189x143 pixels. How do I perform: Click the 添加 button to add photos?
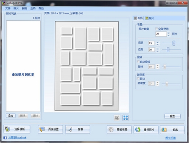(11, 115)
